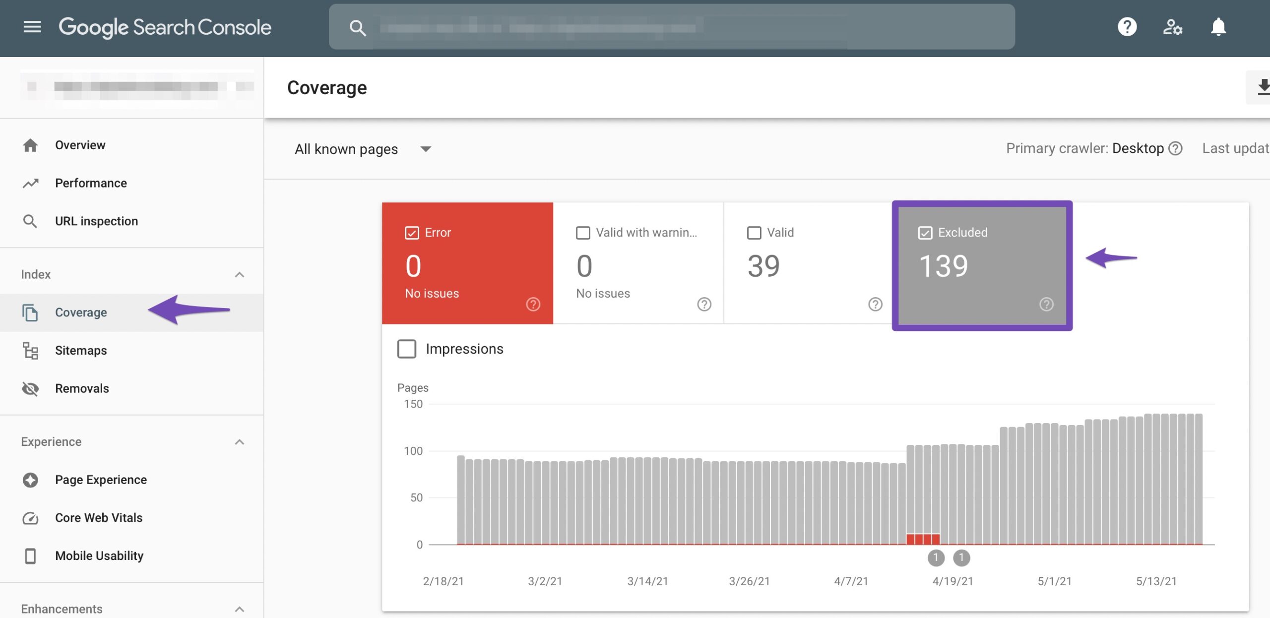Open Core Web Vitals report
This screenshot has height=618, width=1270.
(x=98, y=517)
